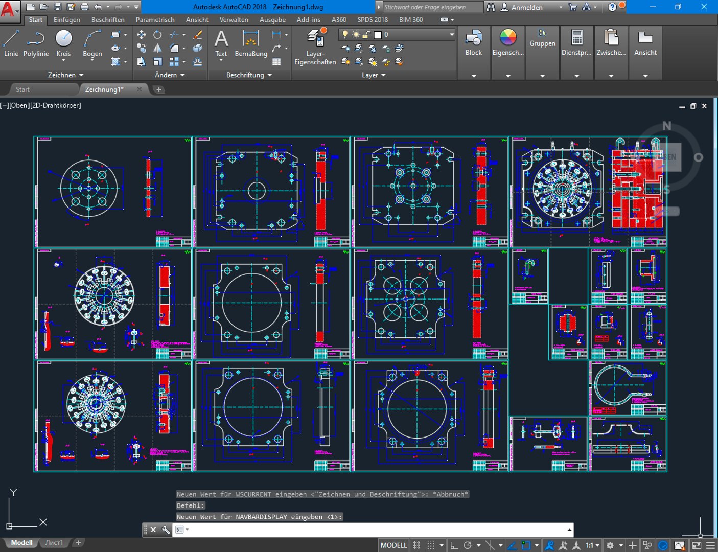This screenshot has height=552, width=718.
Task: Toggle polar tracking in status bar
Action: (467, 545)
